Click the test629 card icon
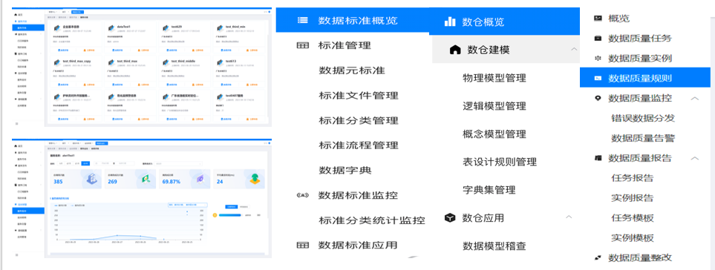715x270 pixels. (166, 27)
